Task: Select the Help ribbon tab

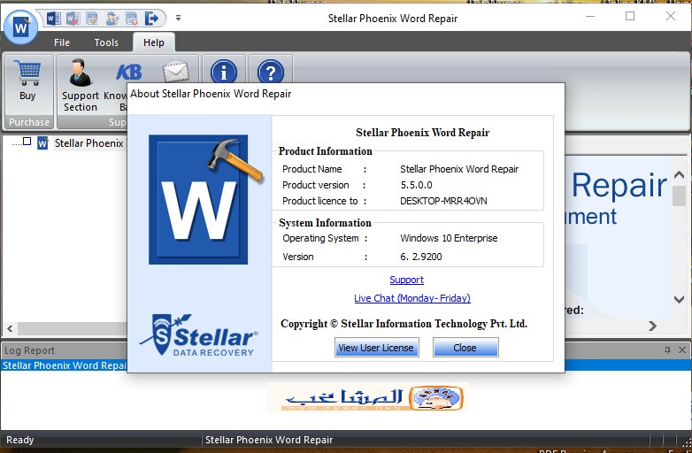Action: [154, 42]
